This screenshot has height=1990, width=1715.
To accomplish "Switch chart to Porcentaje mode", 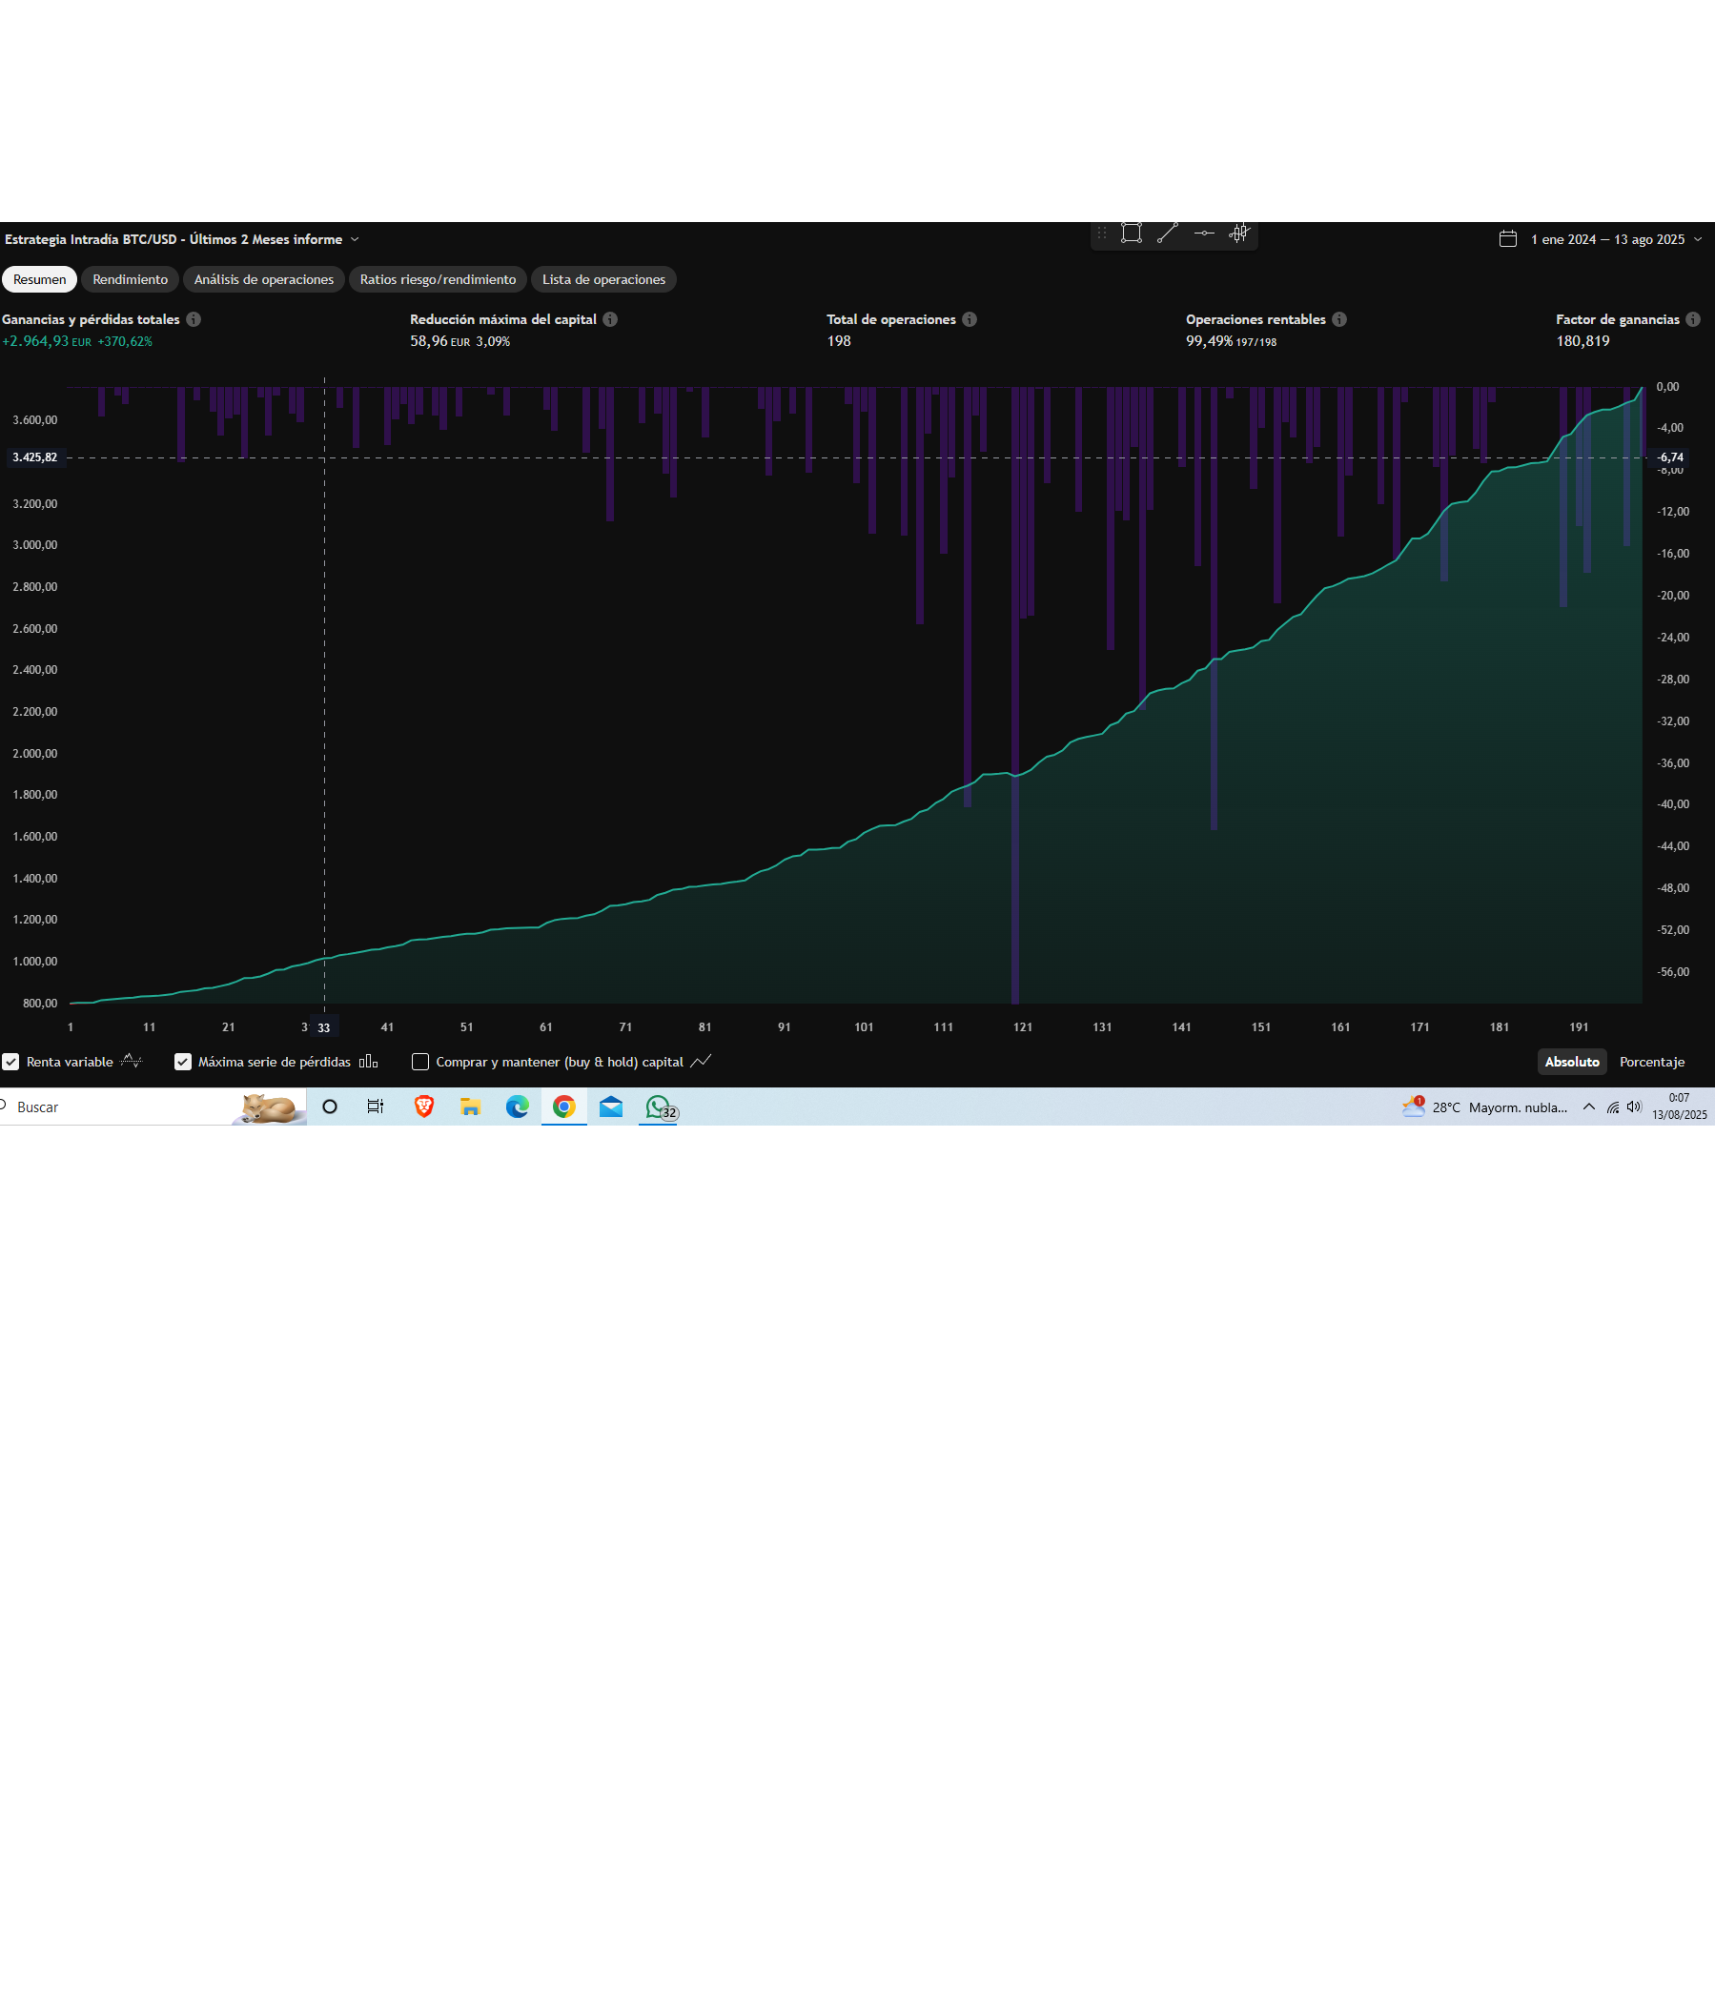I will (x=1651, y=1063).
